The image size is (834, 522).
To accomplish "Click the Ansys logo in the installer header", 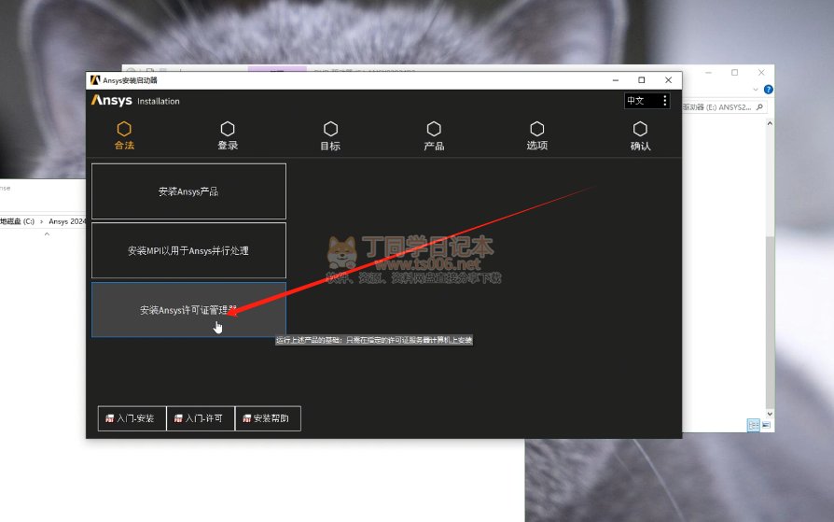I will 112,100.
